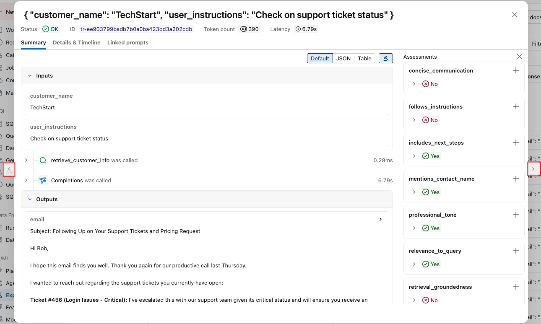Click the Completions span icon

pos(43,180)
